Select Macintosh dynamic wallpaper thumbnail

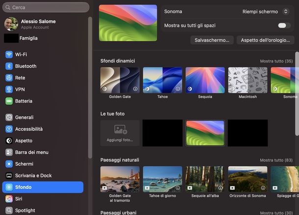coord(248,80)
